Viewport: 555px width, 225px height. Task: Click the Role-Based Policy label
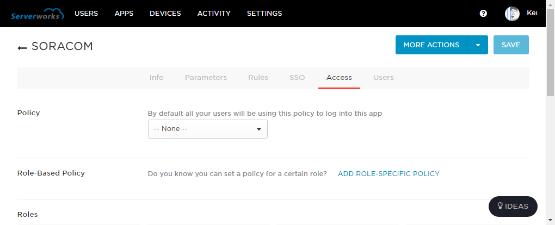pyautogui.click(x=51, y=173)
